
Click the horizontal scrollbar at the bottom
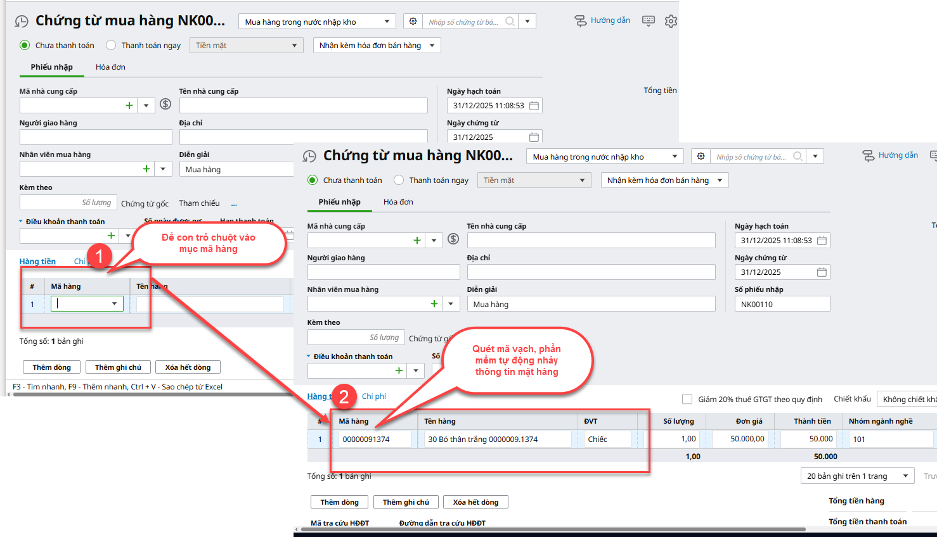coord(552,529)
